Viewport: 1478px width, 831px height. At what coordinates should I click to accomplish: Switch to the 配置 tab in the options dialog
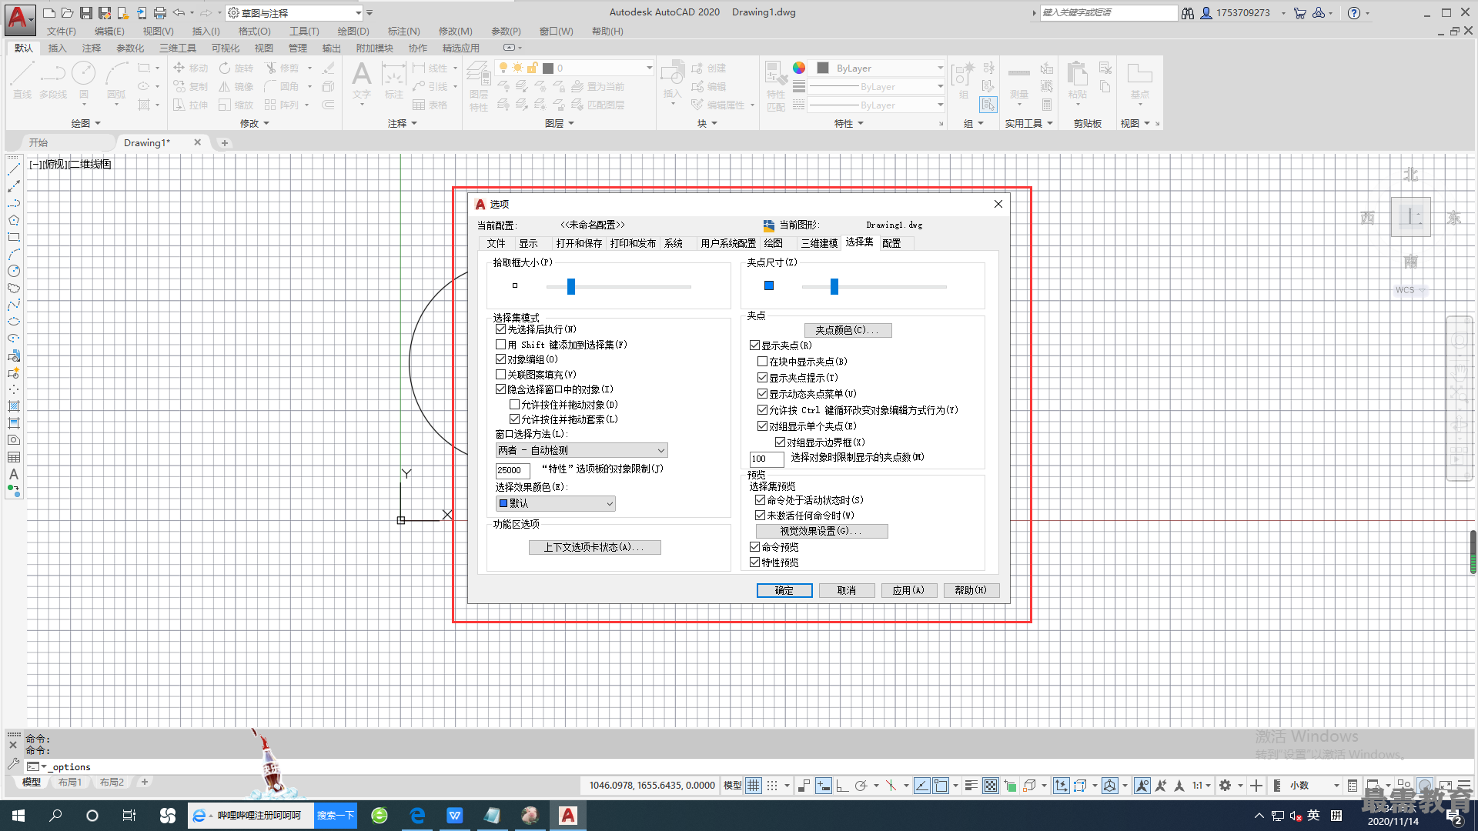pyautogui.click(x=891, y=243)
